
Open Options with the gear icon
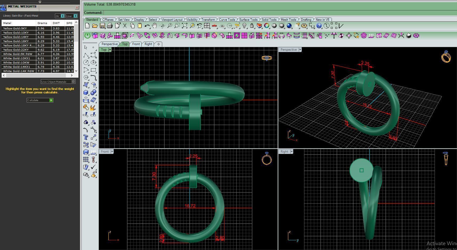coord(304,26)
